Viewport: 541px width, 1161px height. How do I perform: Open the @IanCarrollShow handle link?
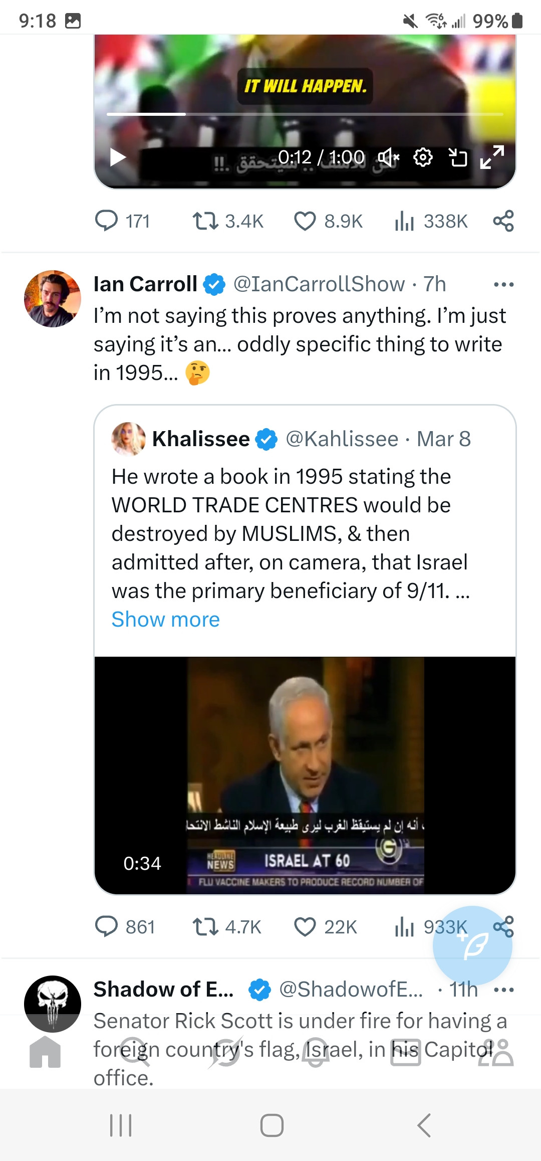tap(319, 284)
